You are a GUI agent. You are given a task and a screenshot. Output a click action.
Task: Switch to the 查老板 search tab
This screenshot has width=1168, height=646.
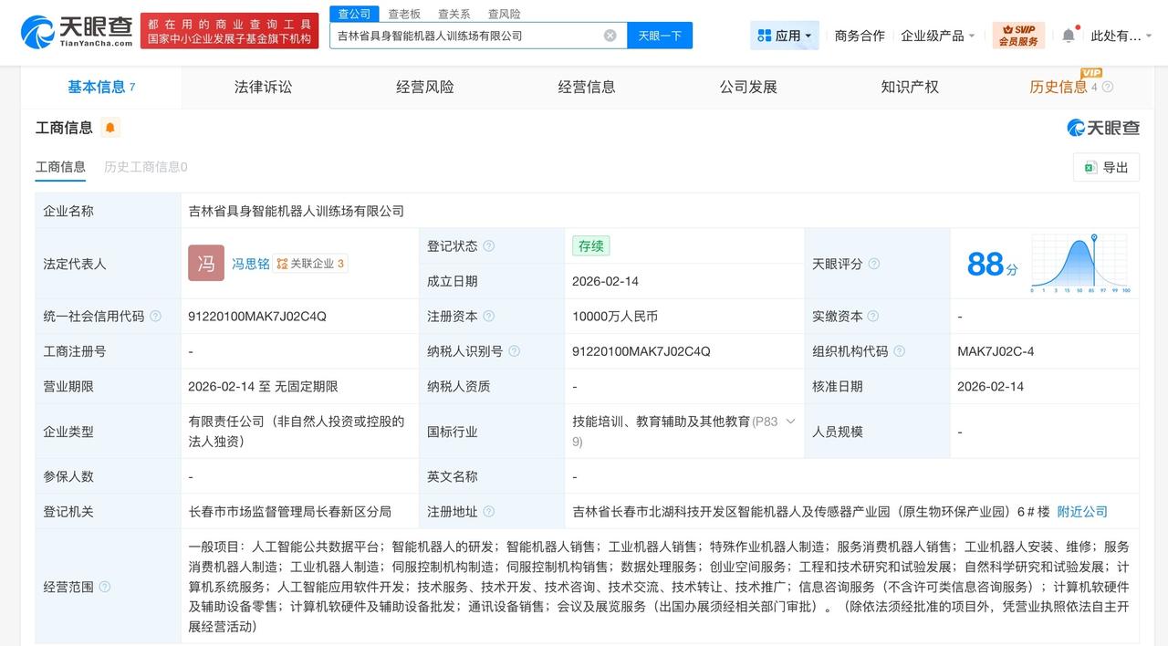pos(401,13)
